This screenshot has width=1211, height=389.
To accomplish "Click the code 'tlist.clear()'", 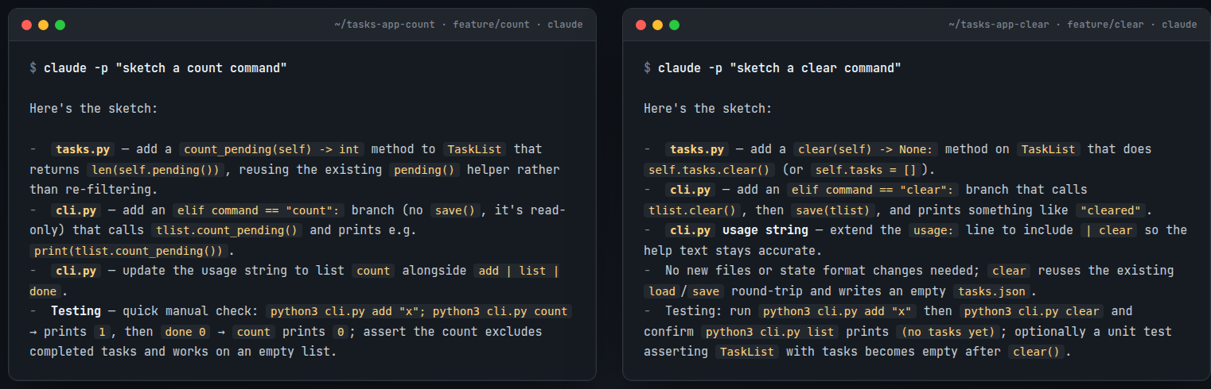I will pos(691,210).
